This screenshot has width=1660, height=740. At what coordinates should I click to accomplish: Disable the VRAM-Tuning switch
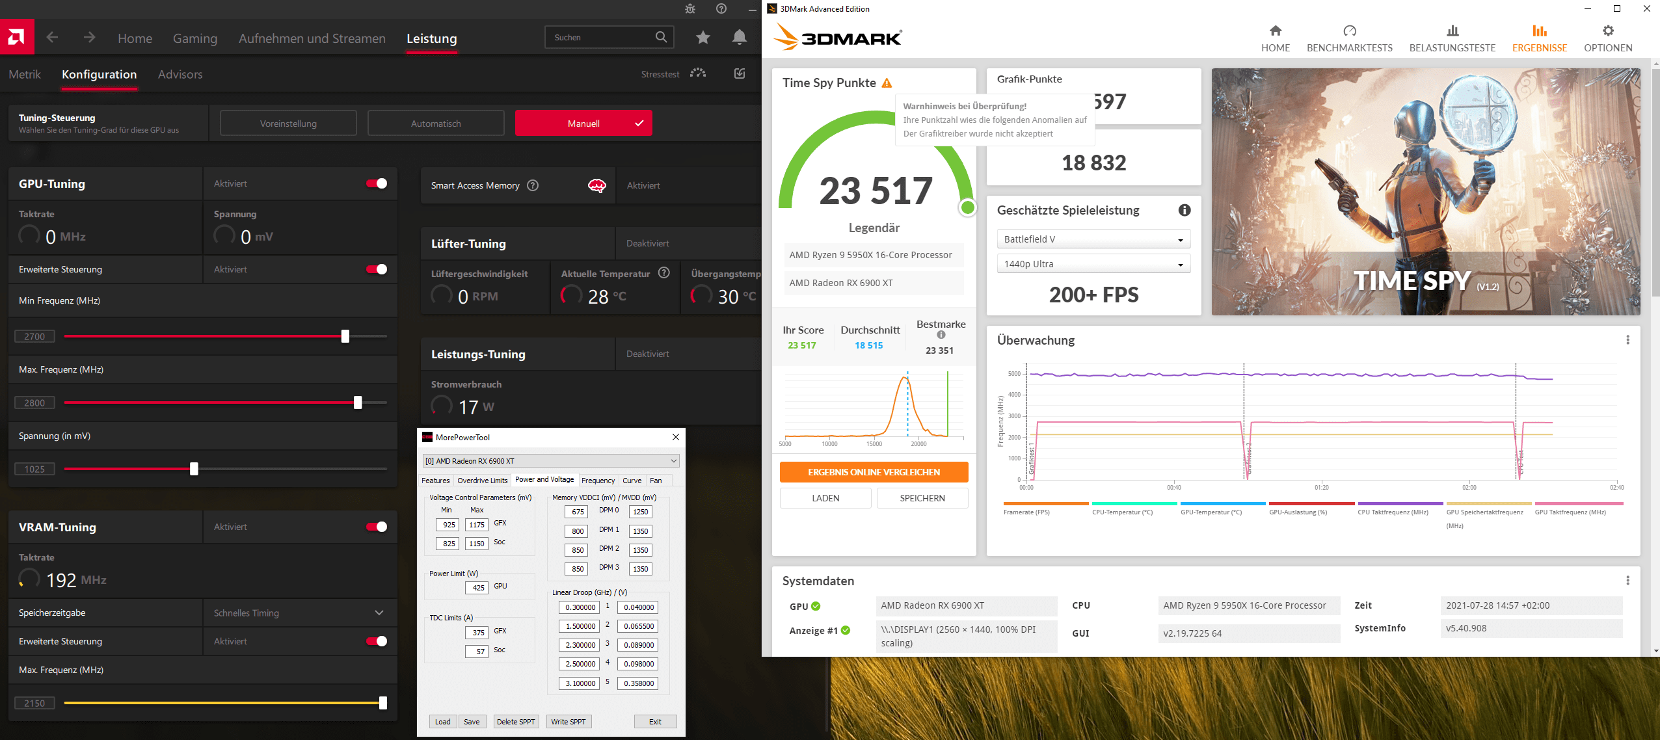[x=377, y=527]
